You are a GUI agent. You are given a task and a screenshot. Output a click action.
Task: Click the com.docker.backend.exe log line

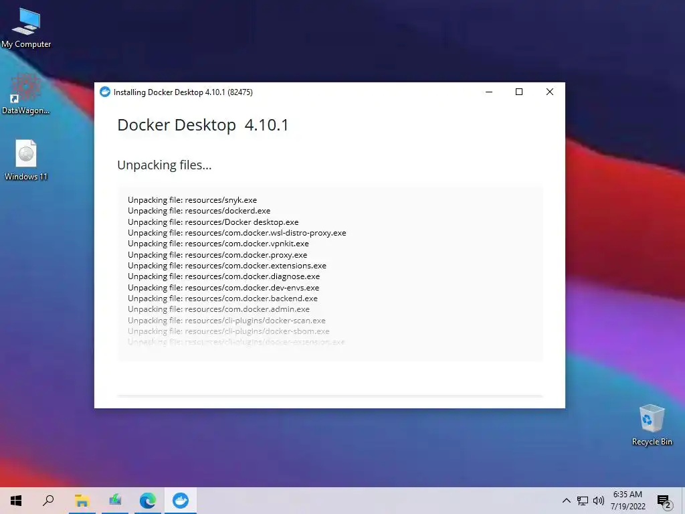coord(223,298)
